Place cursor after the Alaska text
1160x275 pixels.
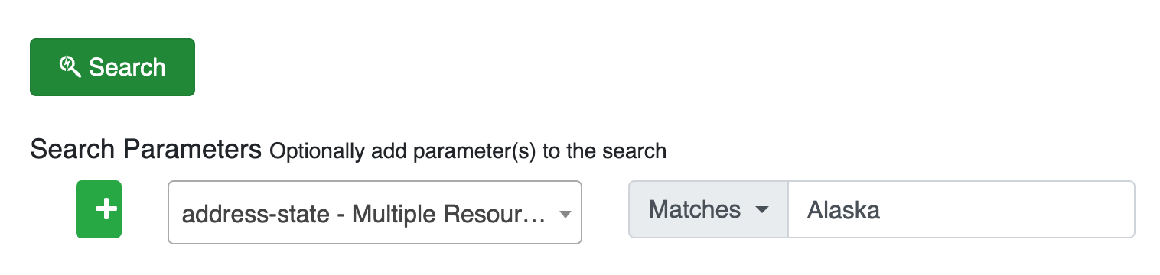click(882, 210)
